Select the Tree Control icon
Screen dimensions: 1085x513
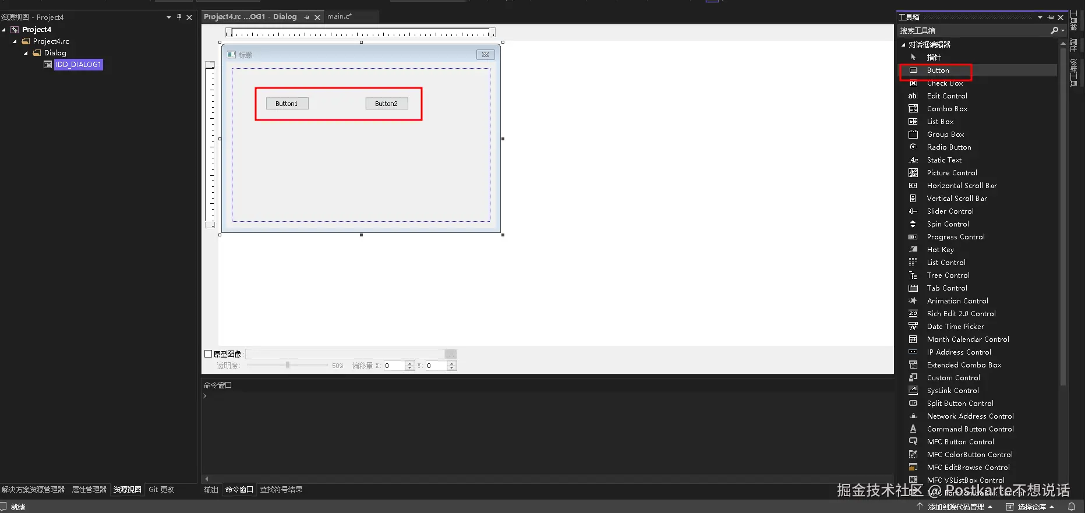pos(913,275)
